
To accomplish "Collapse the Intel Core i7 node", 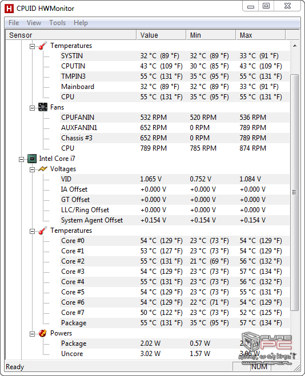I will [21, 159].
